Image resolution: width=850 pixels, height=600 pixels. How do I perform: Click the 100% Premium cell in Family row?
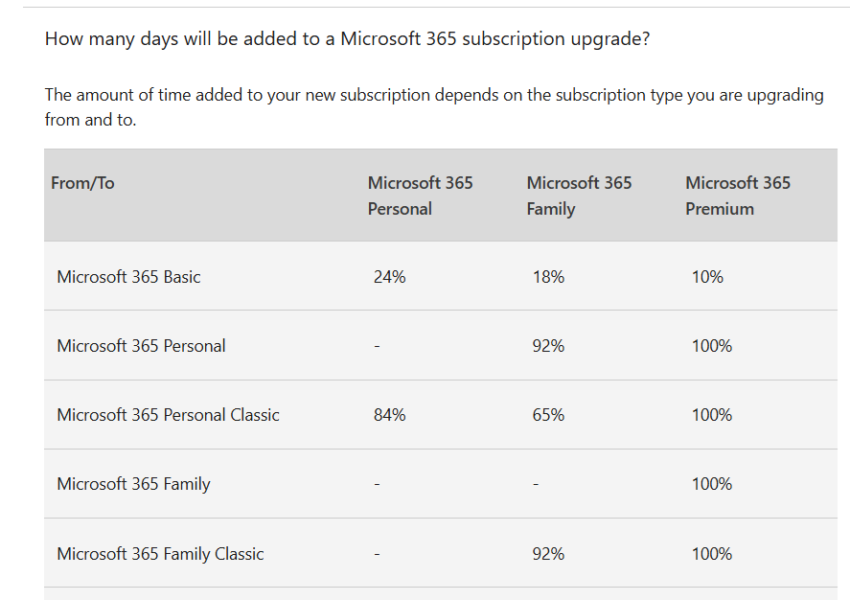coord(711,484)
